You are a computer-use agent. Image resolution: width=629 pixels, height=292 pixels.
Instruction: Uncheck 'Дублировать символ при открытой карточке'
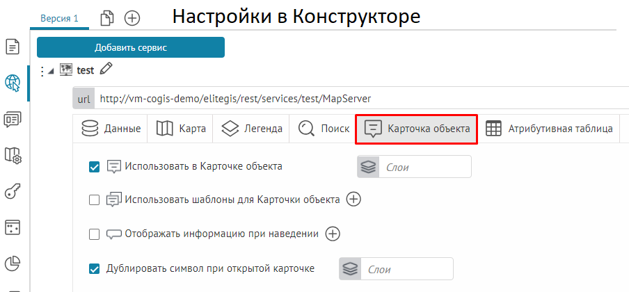pyautogui.click(x=95, y=268)
